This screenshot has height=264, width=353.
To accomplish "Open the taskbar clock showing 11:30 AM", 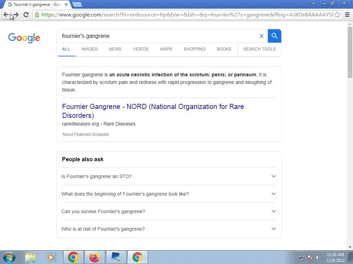I will point(335,257).
